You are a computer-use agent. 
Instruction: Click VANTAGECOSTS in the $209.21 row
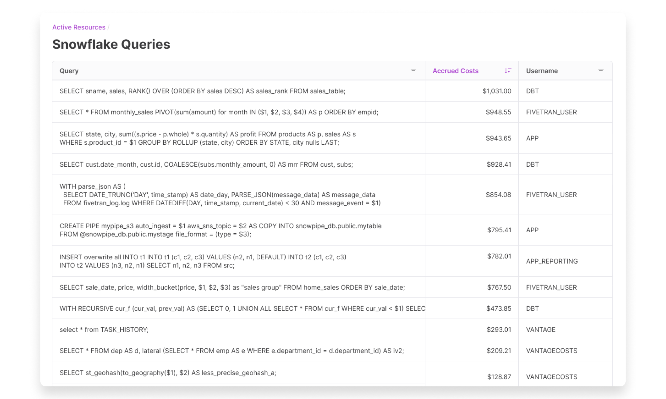pyautogui.click(x=552, y=351)
